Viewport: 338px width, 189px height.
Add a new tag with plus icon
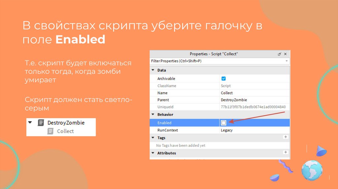(286, 137)
